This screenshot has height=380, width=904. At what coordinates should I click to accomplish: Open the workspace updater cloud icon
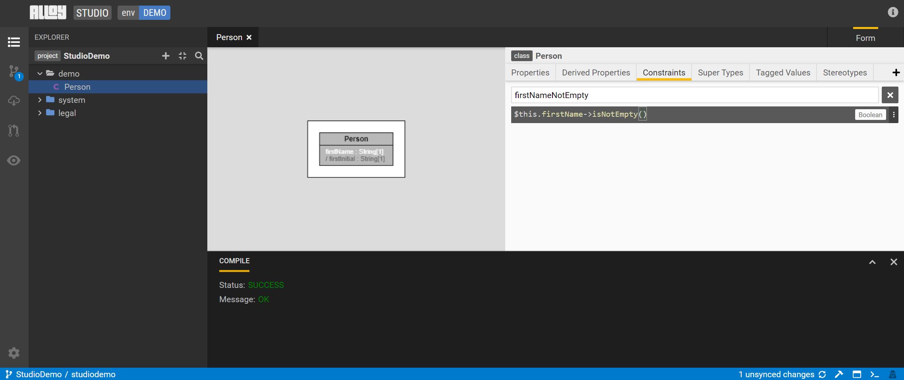[x=14, y=101]
